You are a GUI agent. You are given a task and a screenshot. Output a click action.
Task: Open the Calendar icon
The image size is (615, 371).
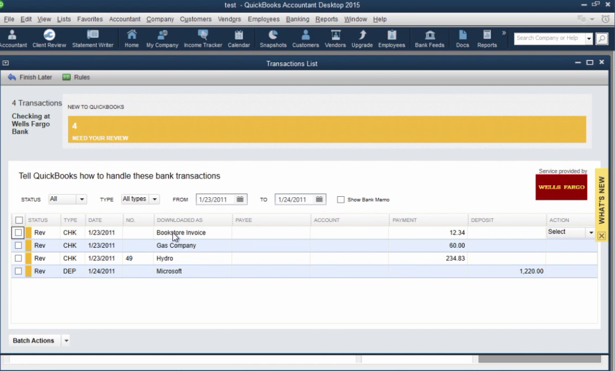(x=238, y=39)
